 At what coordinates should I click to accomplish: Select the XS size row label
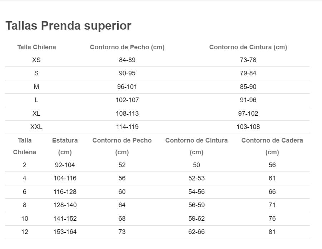[36, 60]
